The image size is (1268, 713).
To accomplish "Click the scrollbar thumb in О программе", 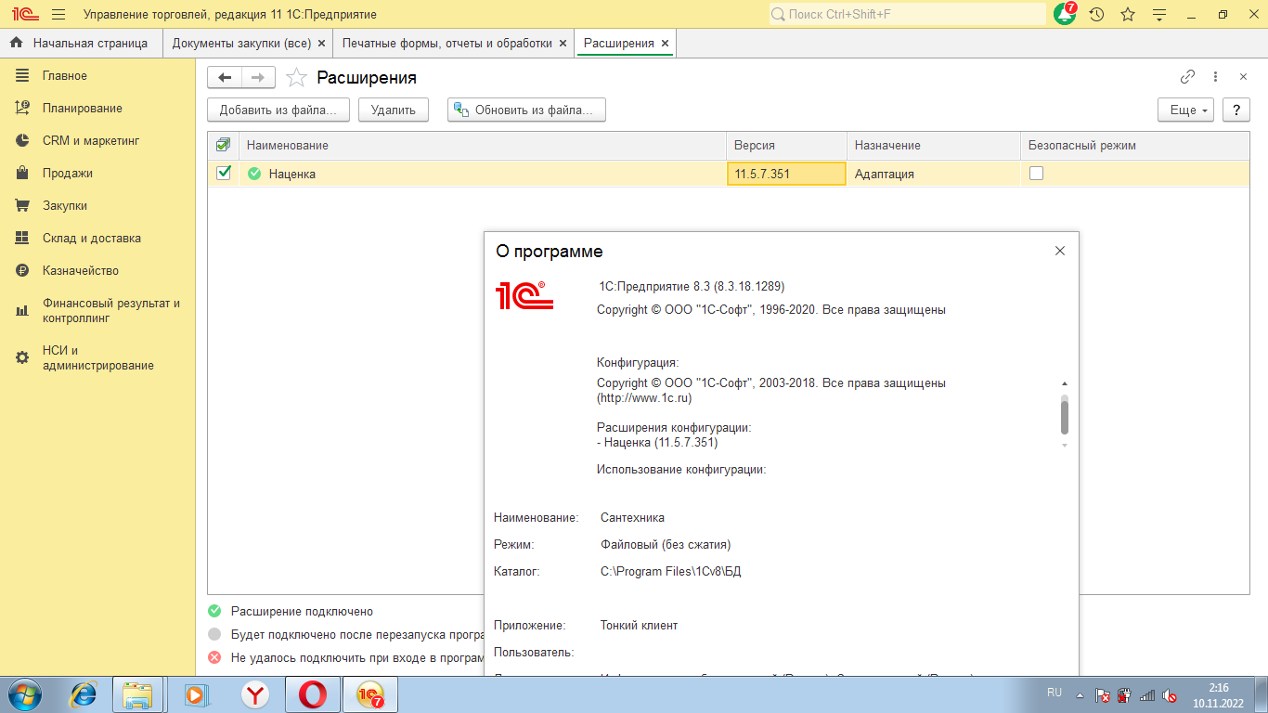I will click(1065, 416).
